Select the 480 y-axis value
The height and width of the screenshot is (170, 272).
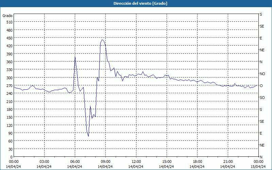coord(10,30)
